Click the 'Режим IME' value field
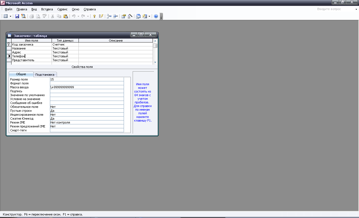Viewport: 359px width, 218px height. 87,122
